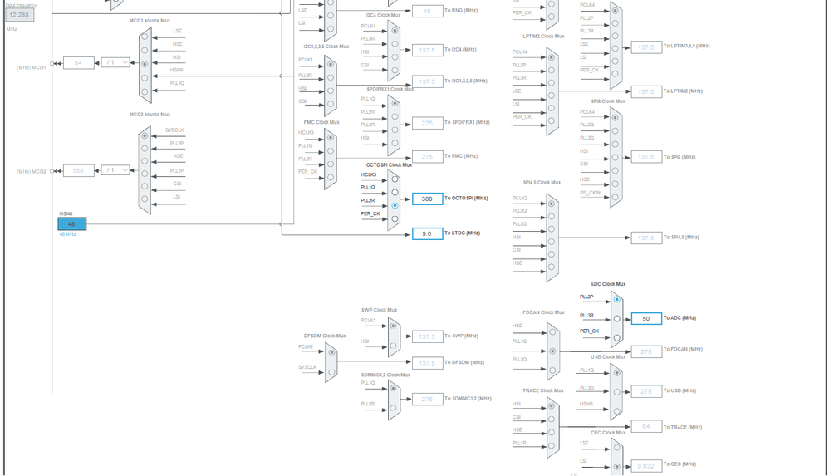The width and height of the screenshot is (829, 476).
Task: Pick HSI in SPI6 Clock Mux
Action: tap(616, 157)
